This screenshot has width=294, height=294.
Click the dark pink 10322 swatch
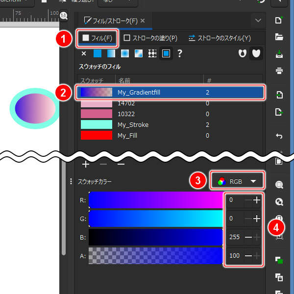(97, 114)
